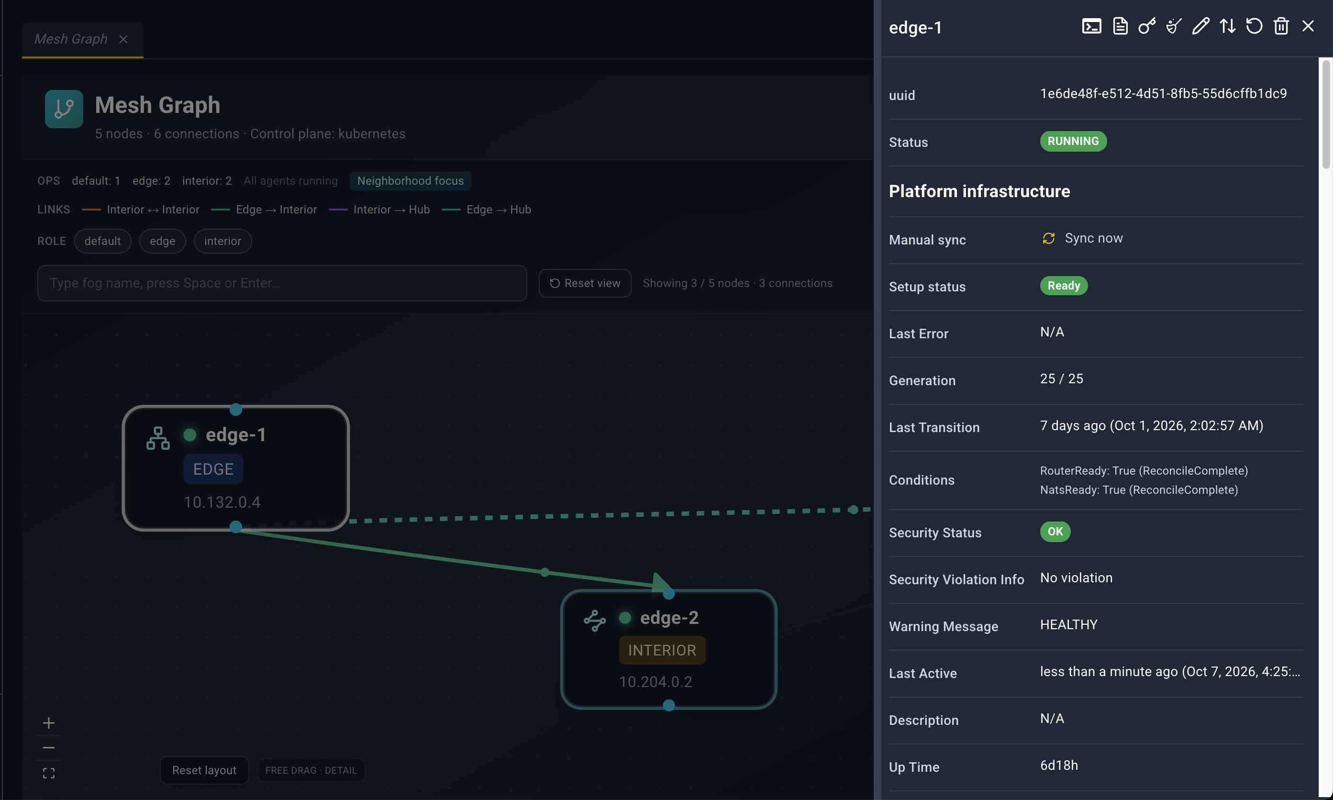1333x800 pixels.
Task: Toggle the default role filter chip
Action: pyautogui.click(x=102, y=241)
